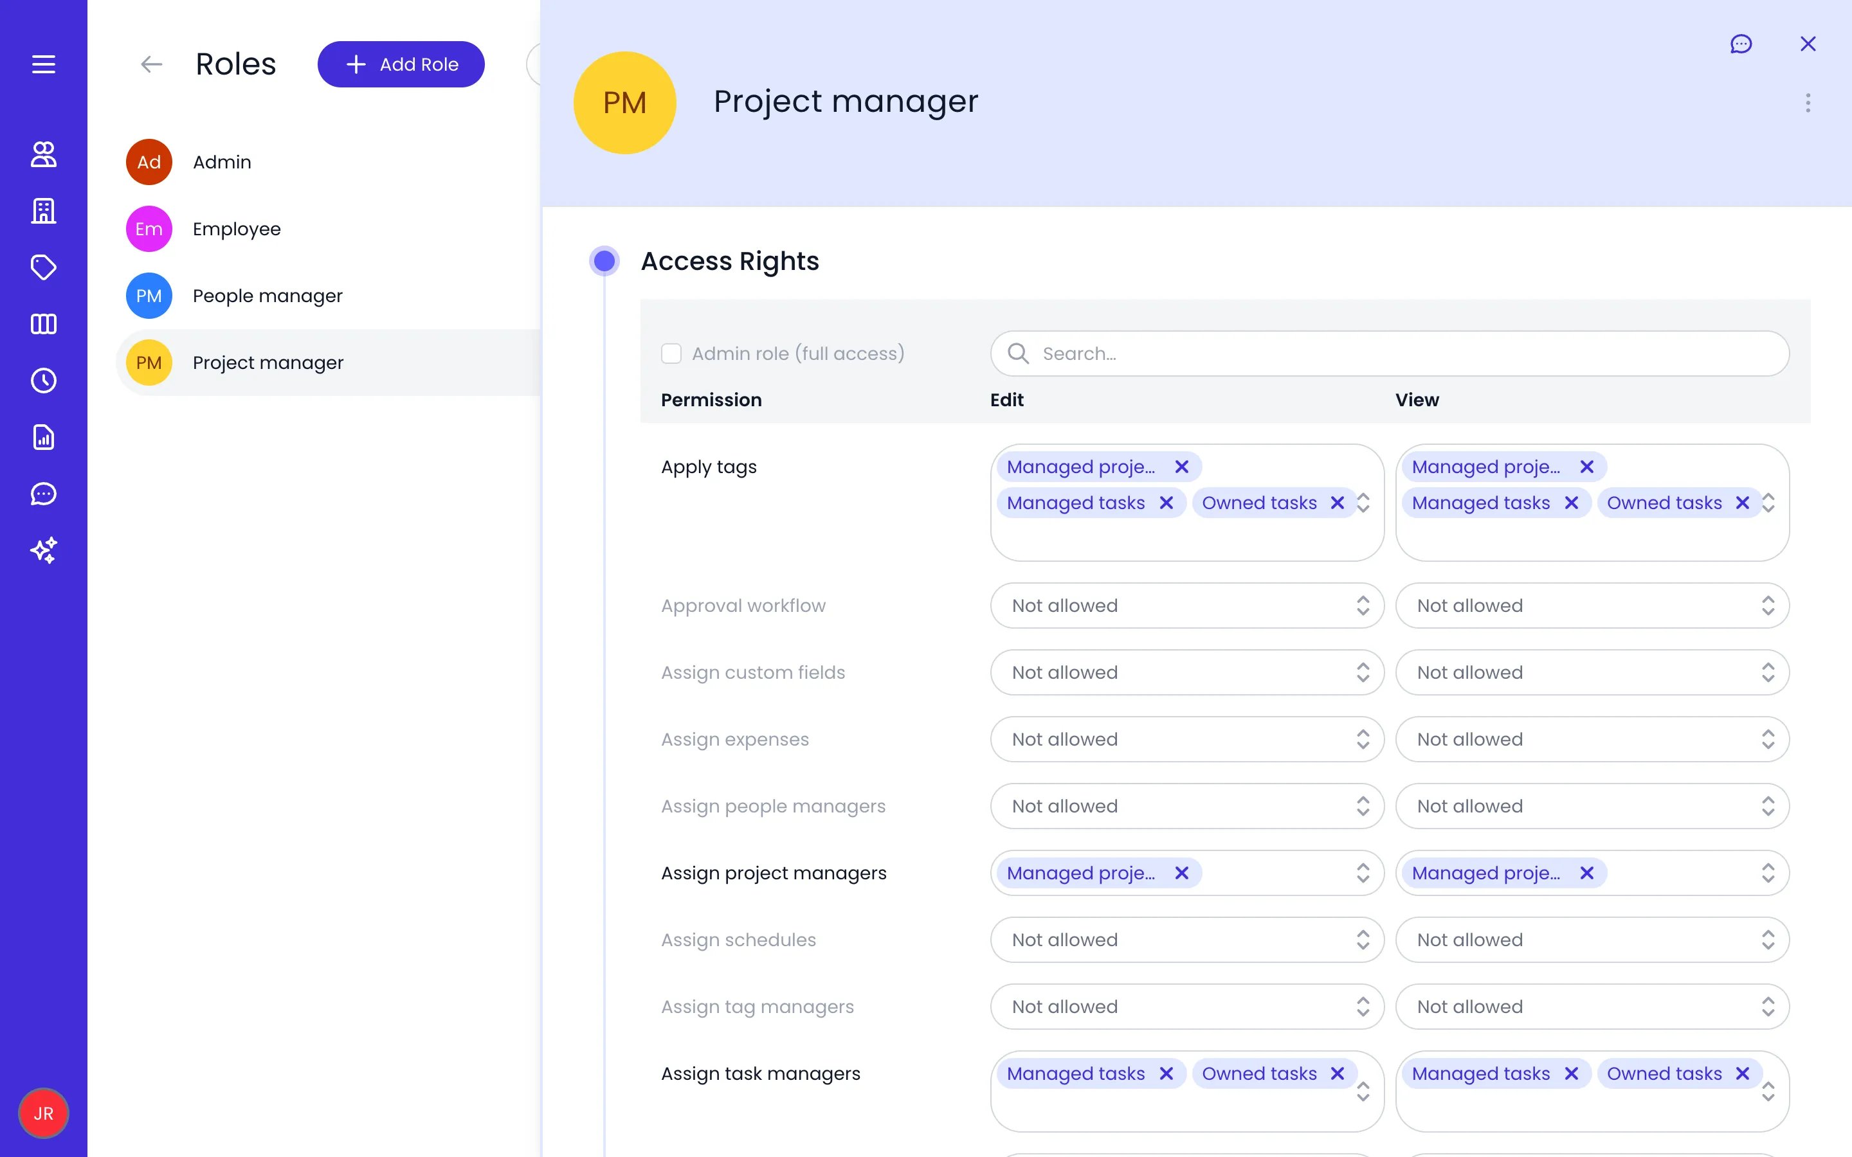Select the Admin role in the list
This screenshot has height=1157, width=1852.
point(329,162)
